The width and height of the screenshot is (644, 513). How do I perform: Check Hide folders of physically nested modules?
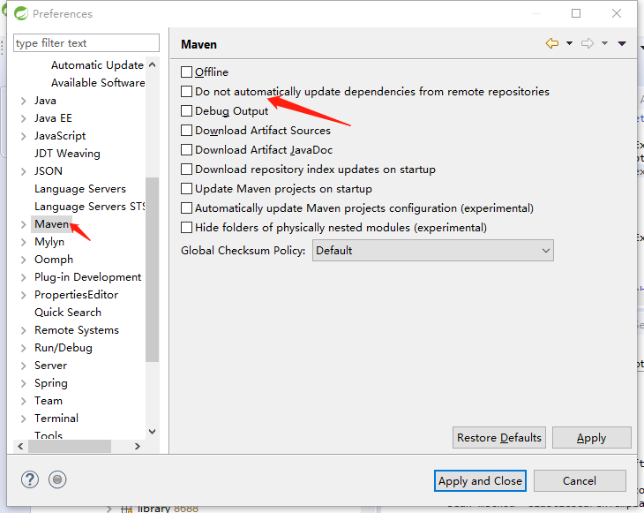(x=186, y=227)
